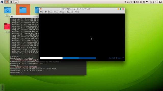Expand hidden system tray icons arrow
The image size is (163, 91).
point(147,2)
